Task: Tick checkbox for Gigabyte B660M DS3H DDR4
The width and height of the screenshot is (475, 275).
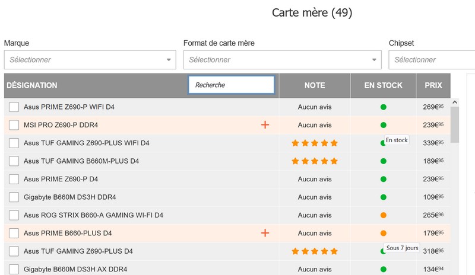Action: point(14,197)
